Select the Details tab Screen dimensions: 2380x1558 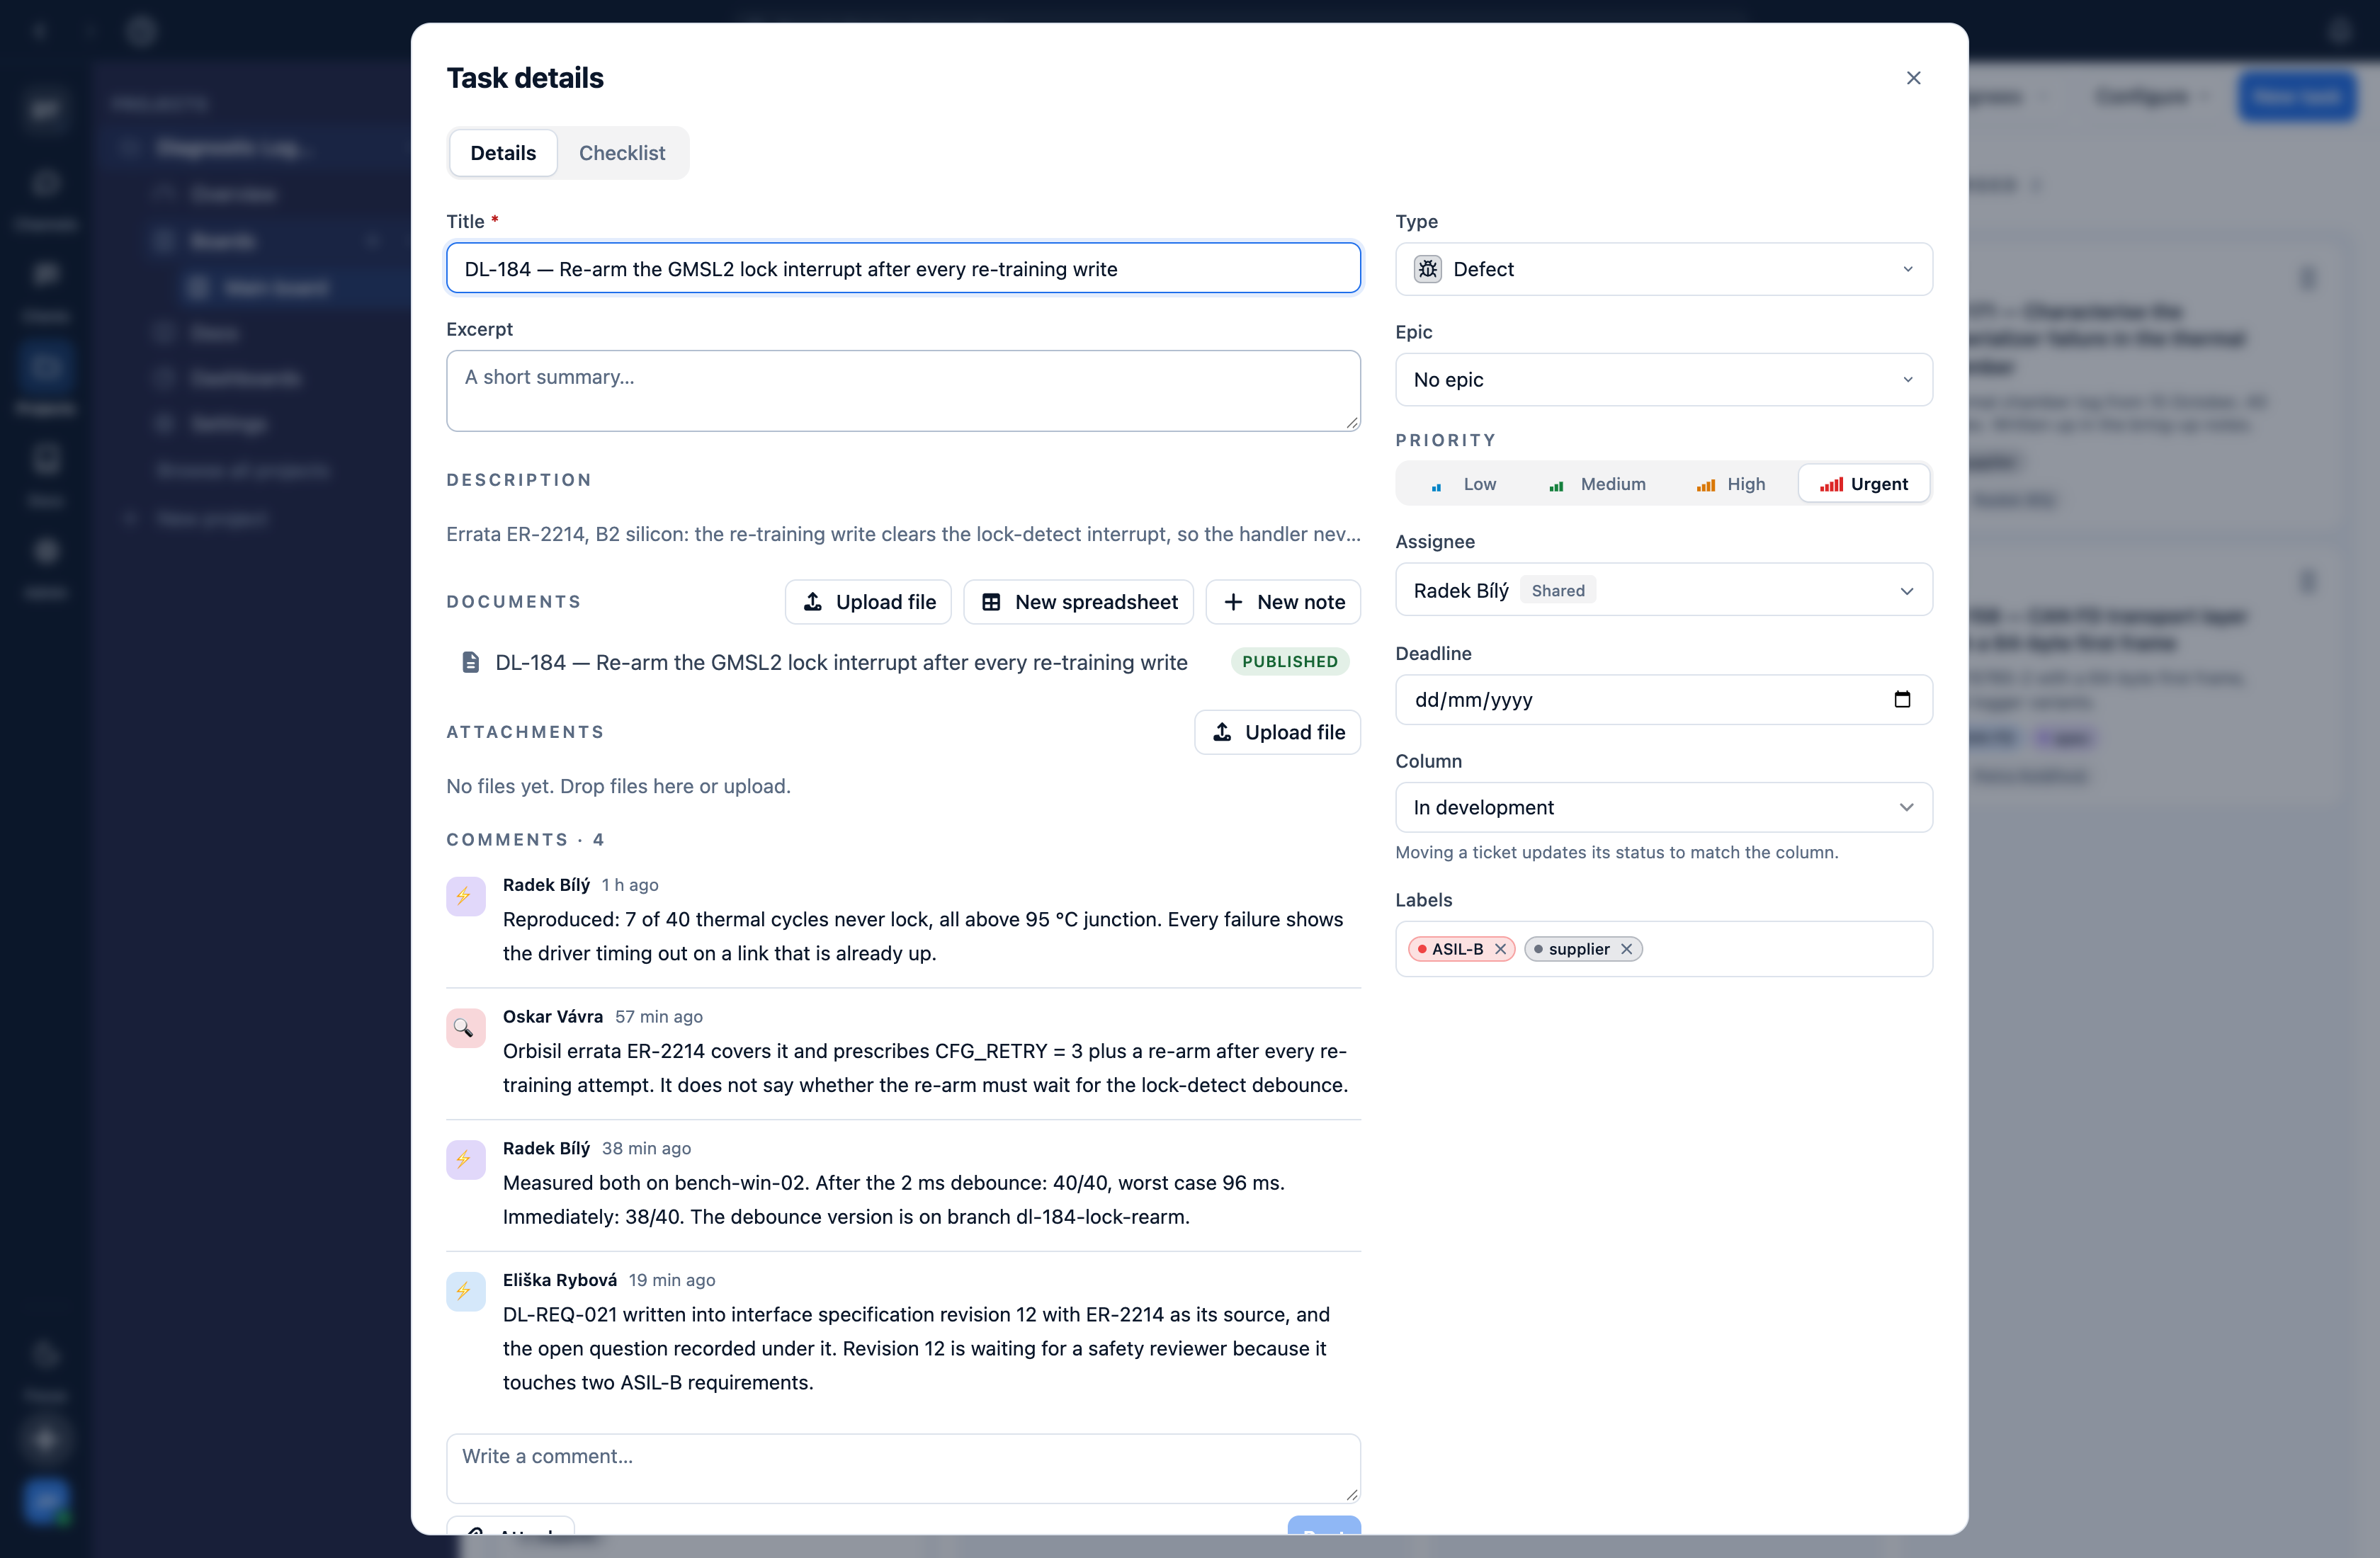coord(503,153)
